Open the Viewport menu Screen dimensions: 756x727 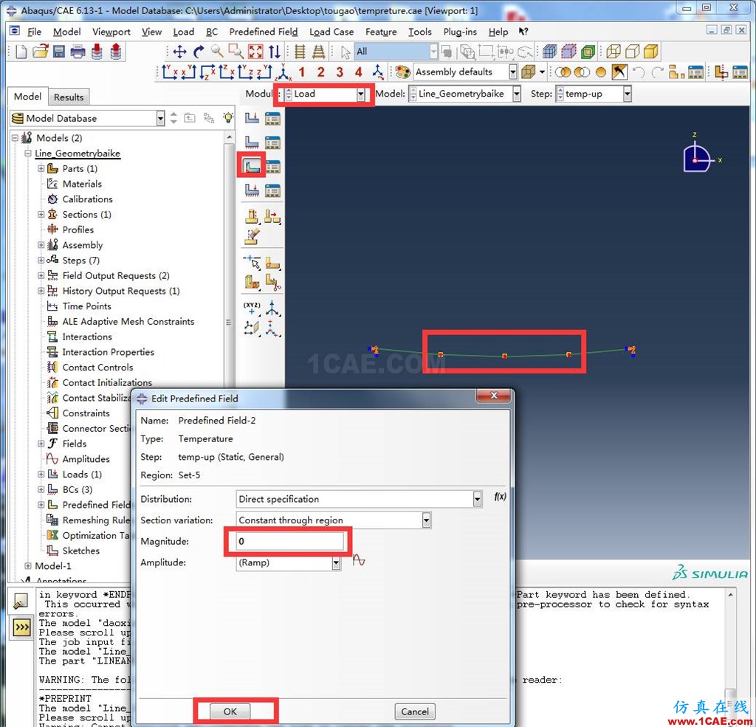coord(111,32)
